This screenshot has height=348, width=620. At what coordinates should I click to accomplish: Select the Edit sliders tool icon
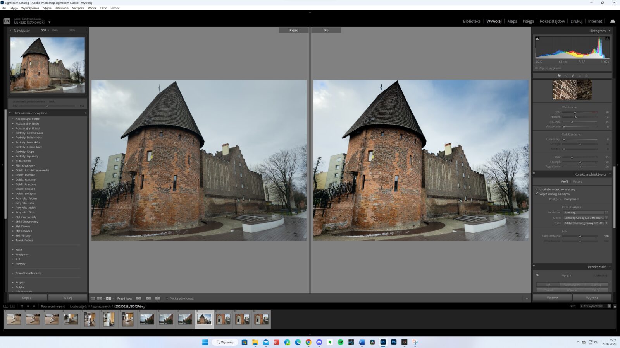559,76
